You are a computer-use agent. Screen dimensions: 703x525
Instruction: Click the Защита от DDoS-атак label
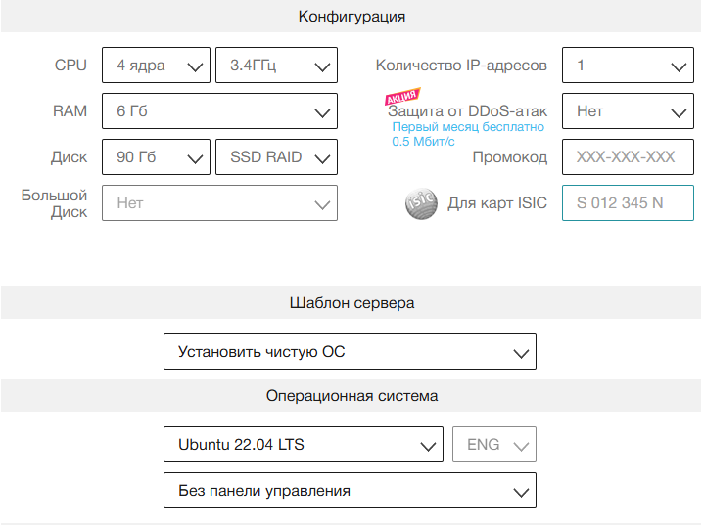(x=468, y=111)
